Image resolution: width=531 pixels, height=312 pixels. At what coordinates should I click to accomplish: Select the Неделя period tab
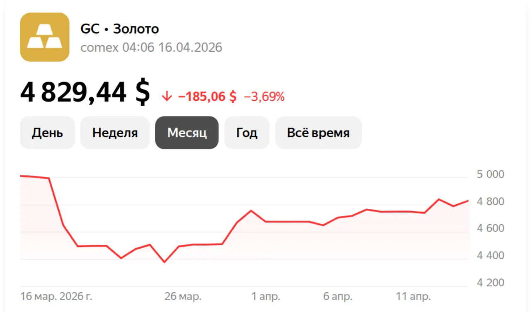click(x=115, y=133)
